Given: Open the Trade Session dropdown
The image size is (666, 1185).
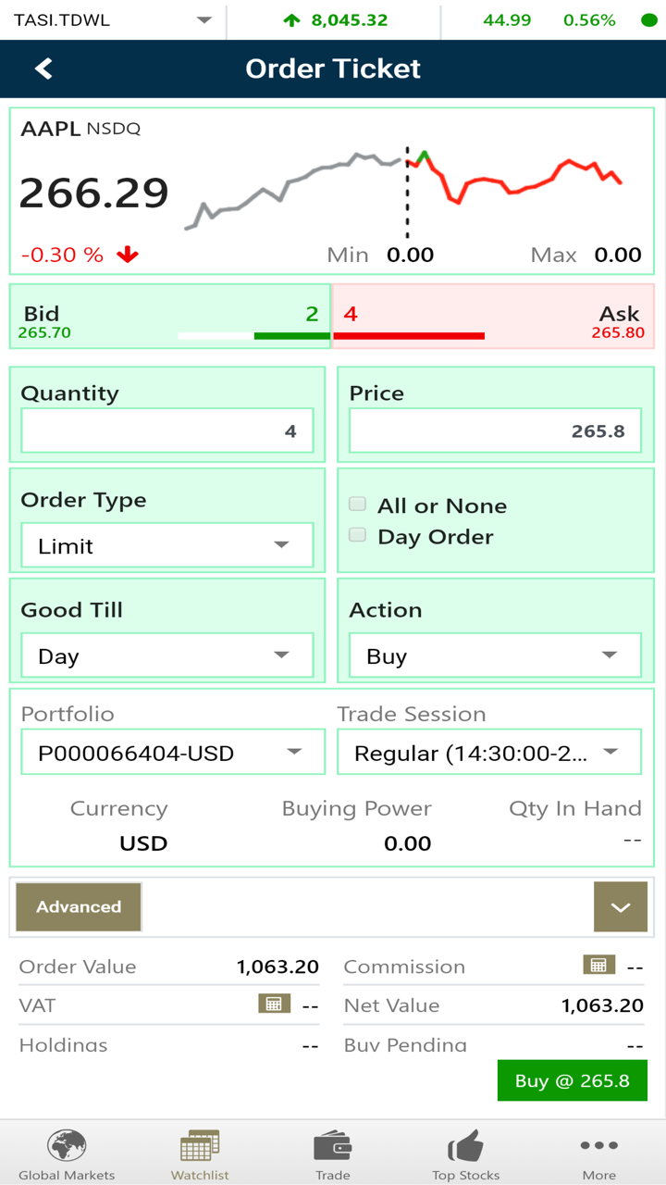Looking at the screenshot, I should [x=488, y=752].
